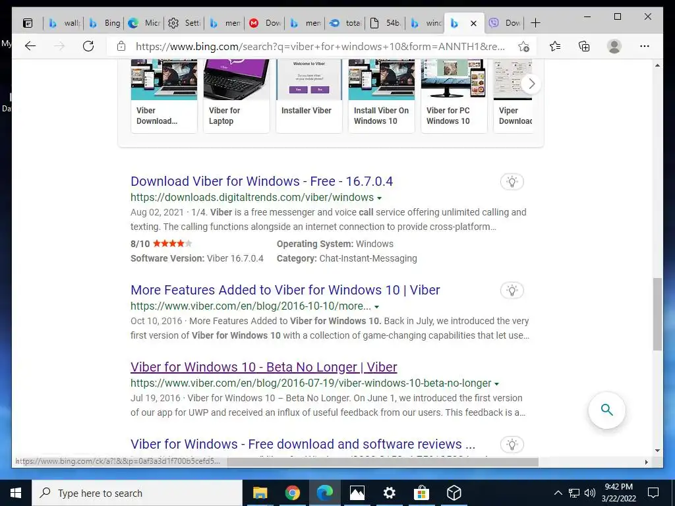Show insights lightbulb for Download Viber result
Screen dimensions: 675x506
click(x=512, y=182)
